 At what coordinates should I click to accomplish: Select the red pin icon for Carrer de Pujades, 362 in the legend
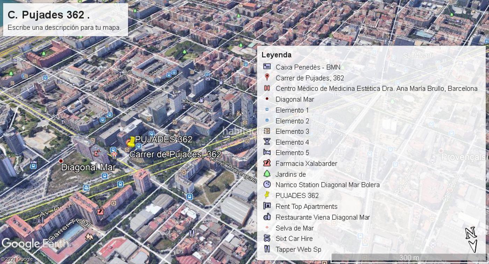267,77
